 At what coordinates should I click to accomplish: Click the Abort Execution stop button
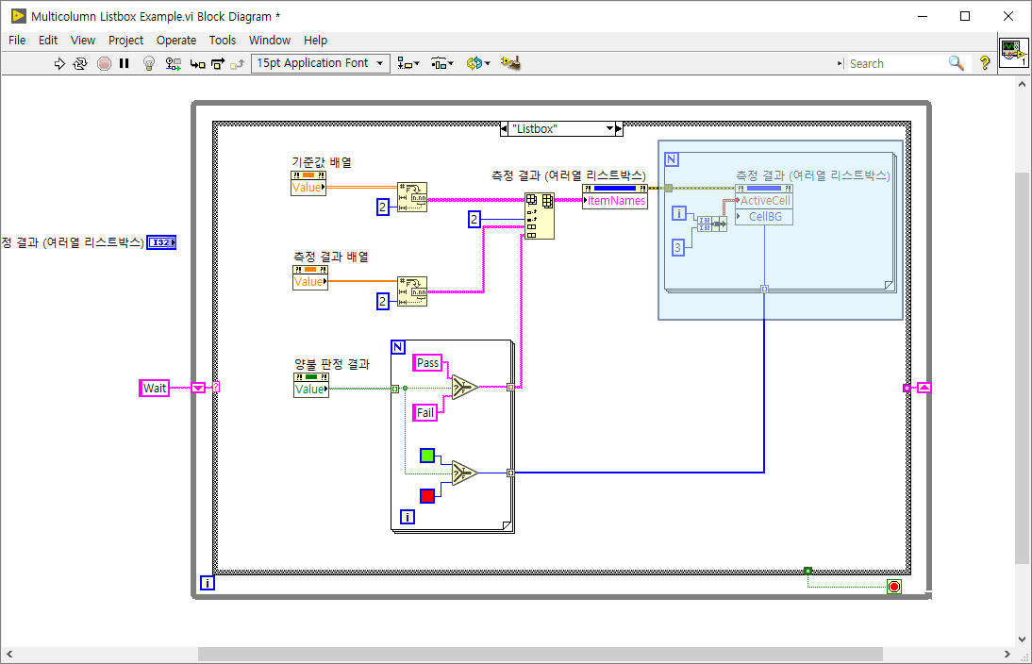104,63
